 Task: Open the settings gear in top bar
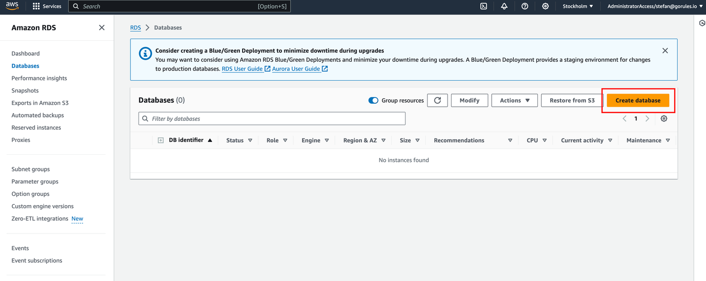545,6
